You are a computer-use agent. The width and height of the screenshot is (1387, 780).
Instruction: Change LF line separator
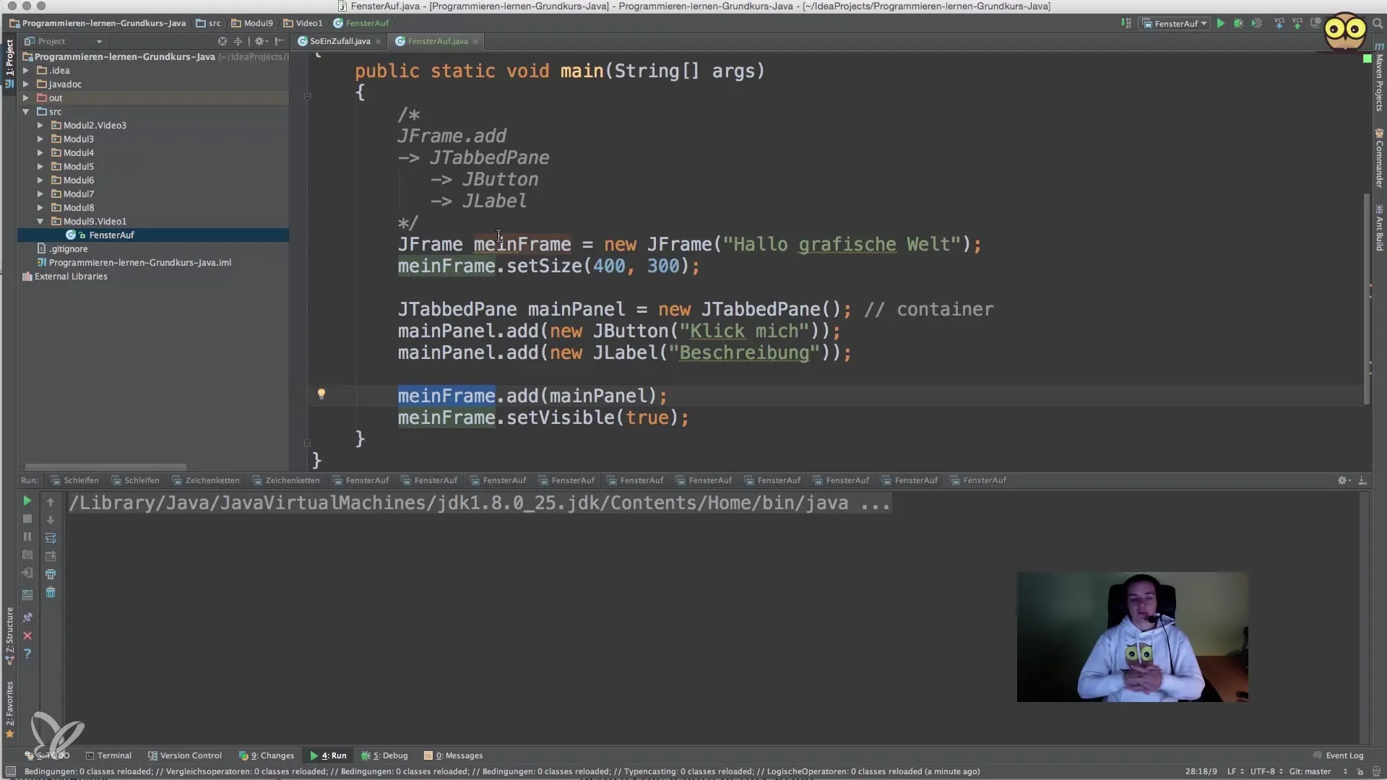point(1235,771)
